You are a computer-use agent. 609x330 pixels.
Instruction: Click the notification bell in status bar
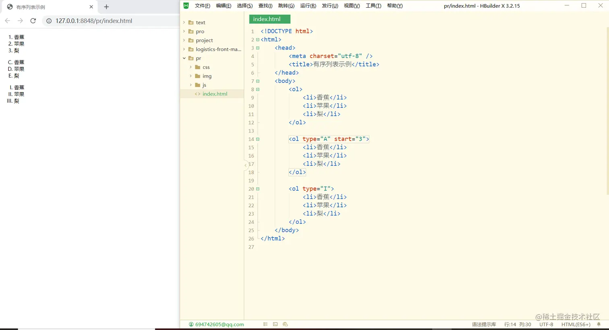(x=599, y=324)
